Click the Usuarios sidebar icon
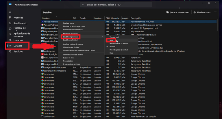The image size is (222, 119). point(10,40)
